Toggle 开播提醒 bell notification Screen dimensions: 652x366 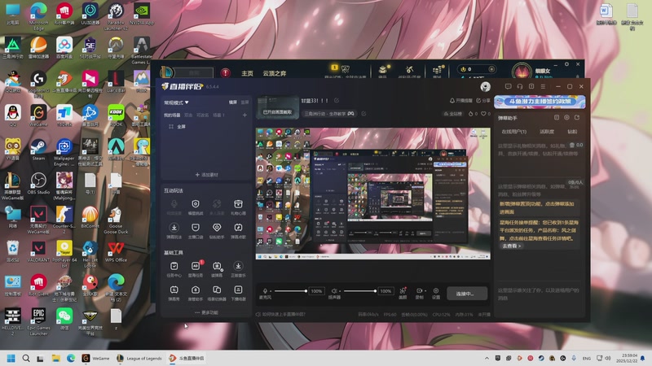[x=460, y=100]
